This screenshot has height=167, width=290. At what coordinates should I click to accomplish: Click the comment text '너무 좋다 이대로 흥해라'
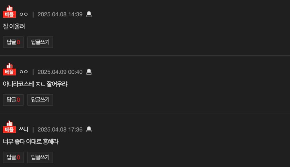(31, 142)
